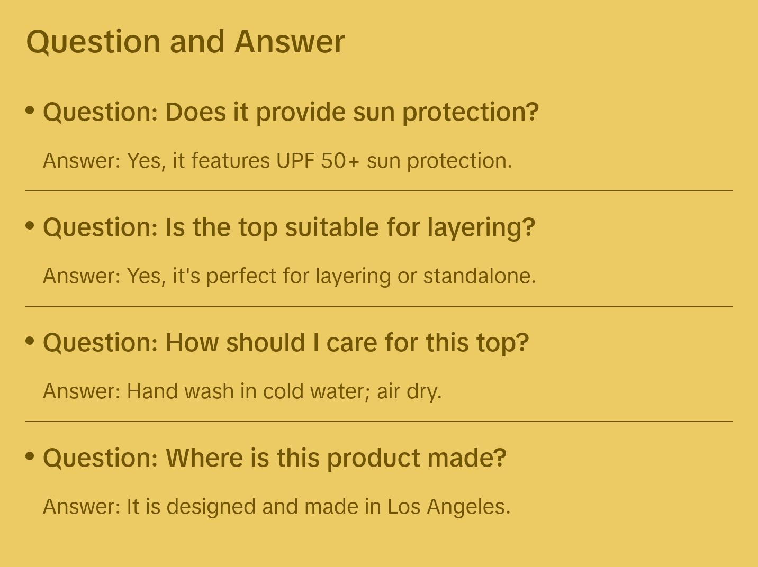Click the word "standalone" in the second answer
The height and width of the screenshot is (567, 758).
click(x=479, y=276)
